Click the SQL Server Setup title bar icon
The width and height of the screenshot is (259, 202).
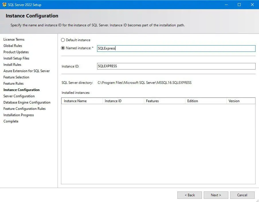click(x=4, y=4)
